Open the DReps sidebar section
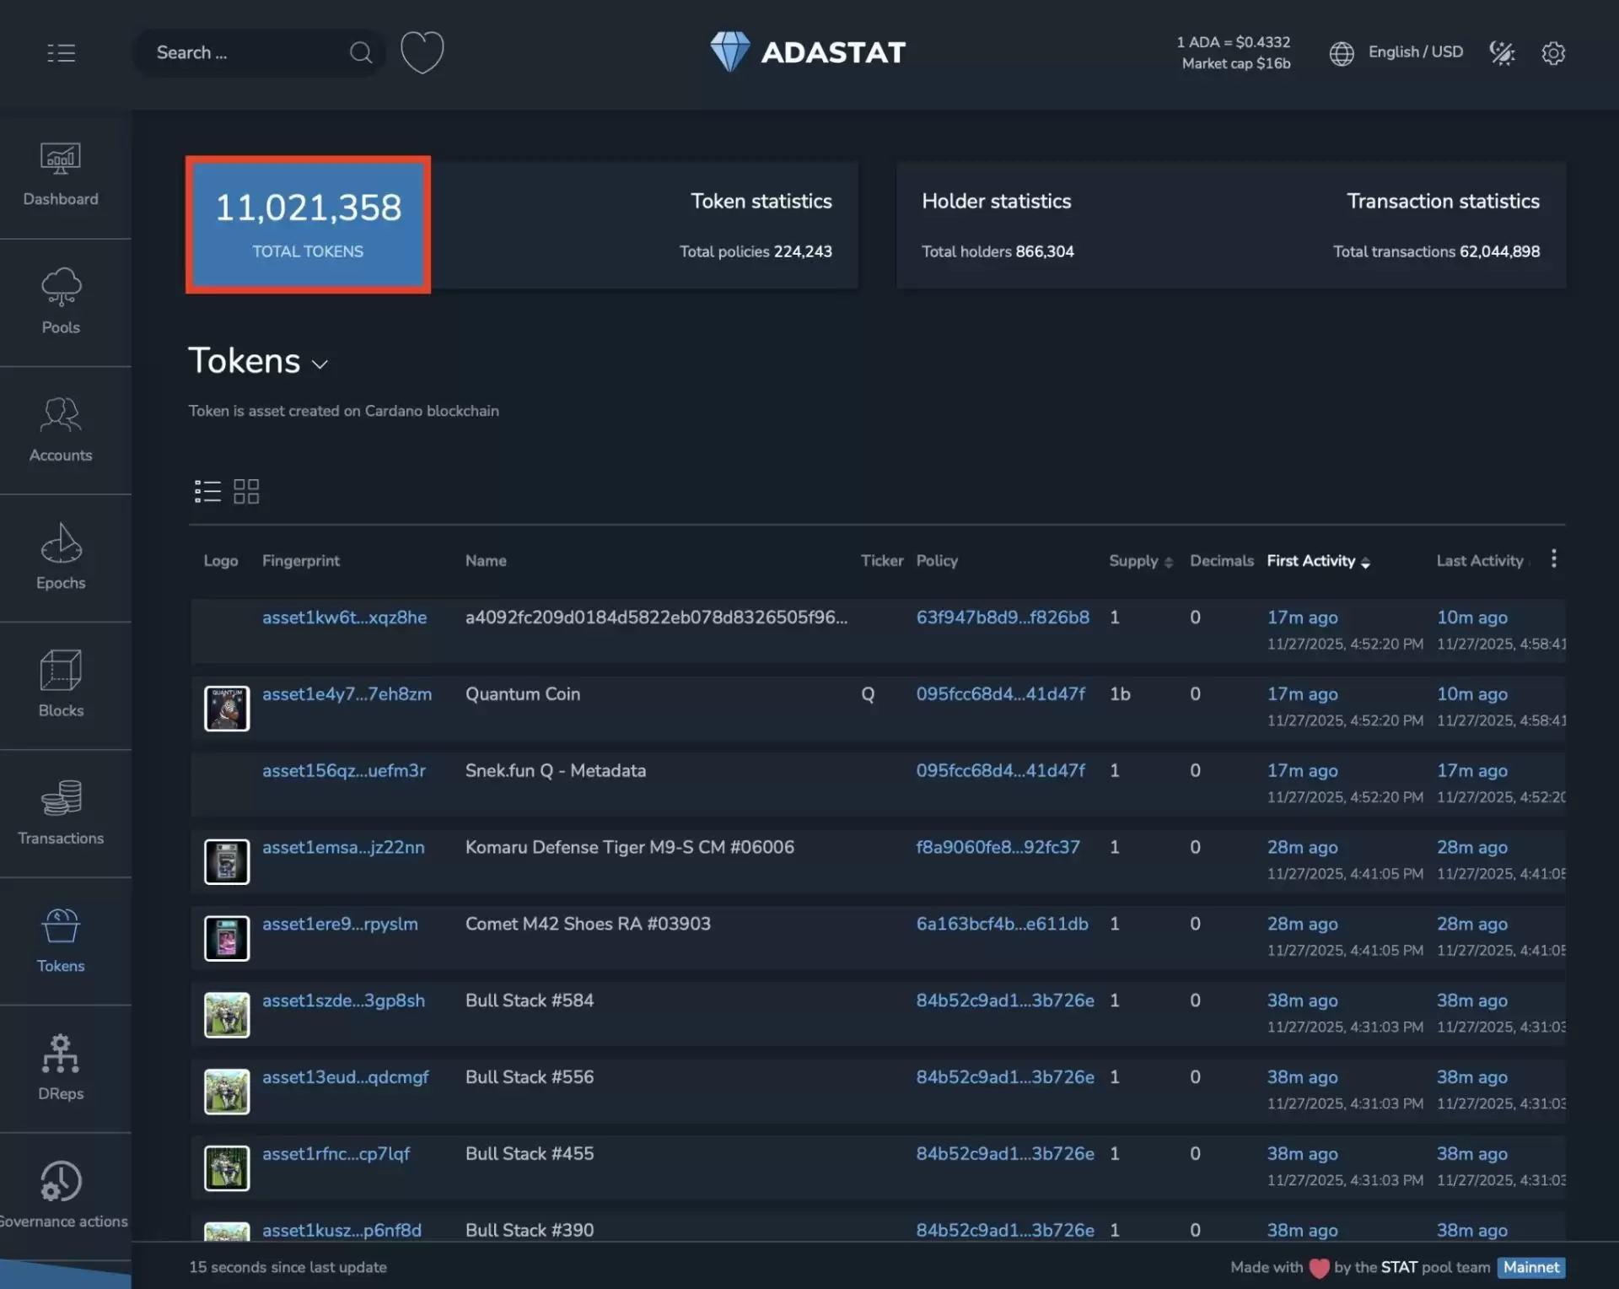Screen dimensions: 1619x1289 click(61, 1068)
